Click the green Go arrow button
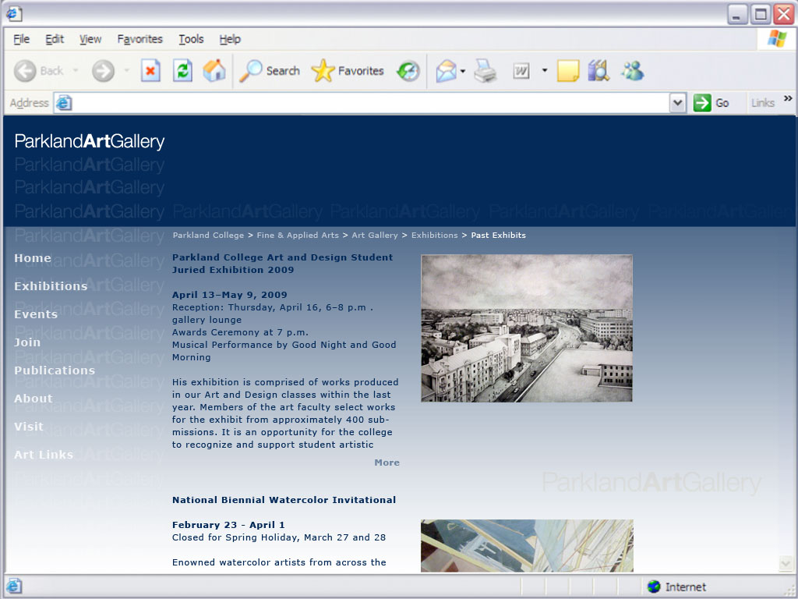Image resolution: width=798 pixels, height=599 pixels. click(x=702, y=103)
